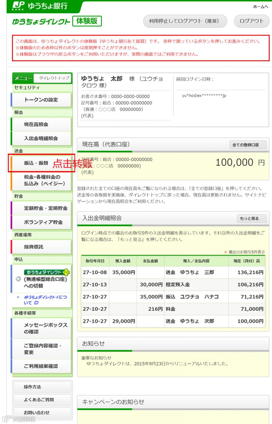Image resolution: width=272 pixels, height=424 pixels.
Task: Click the 預入／支払内容 column header
Action: tap(196, 261)
